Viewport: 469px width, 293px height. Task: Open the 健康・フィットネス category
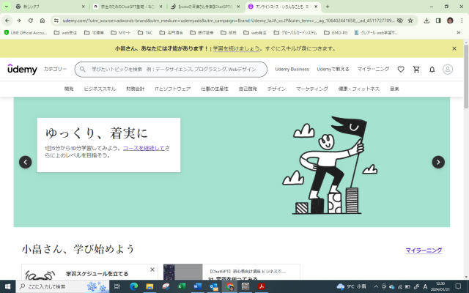pyautogui.click(x=359, y=89)
